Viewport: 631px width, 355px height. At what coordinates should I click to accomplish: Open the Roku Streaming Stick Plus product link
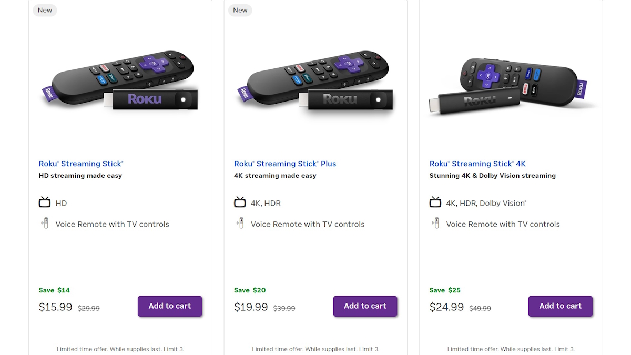[x=285, y=164]
